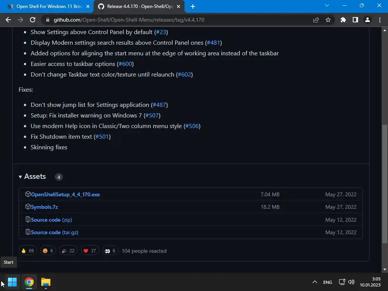Open the Chrome profile menu
388x291 pixels.
point(368,20)
